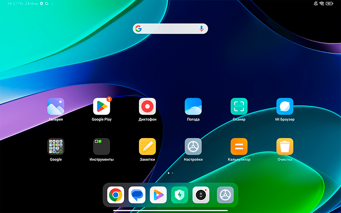
Task: Launch the Camera from the dock
Action: click(201, 195)
